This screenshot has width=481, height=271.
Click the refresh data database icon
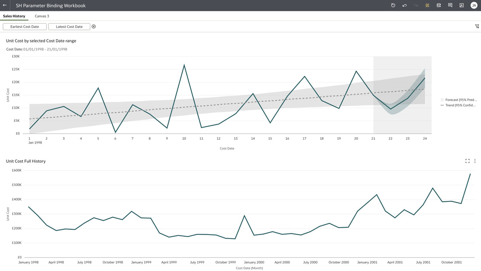[x=439, y=5]
